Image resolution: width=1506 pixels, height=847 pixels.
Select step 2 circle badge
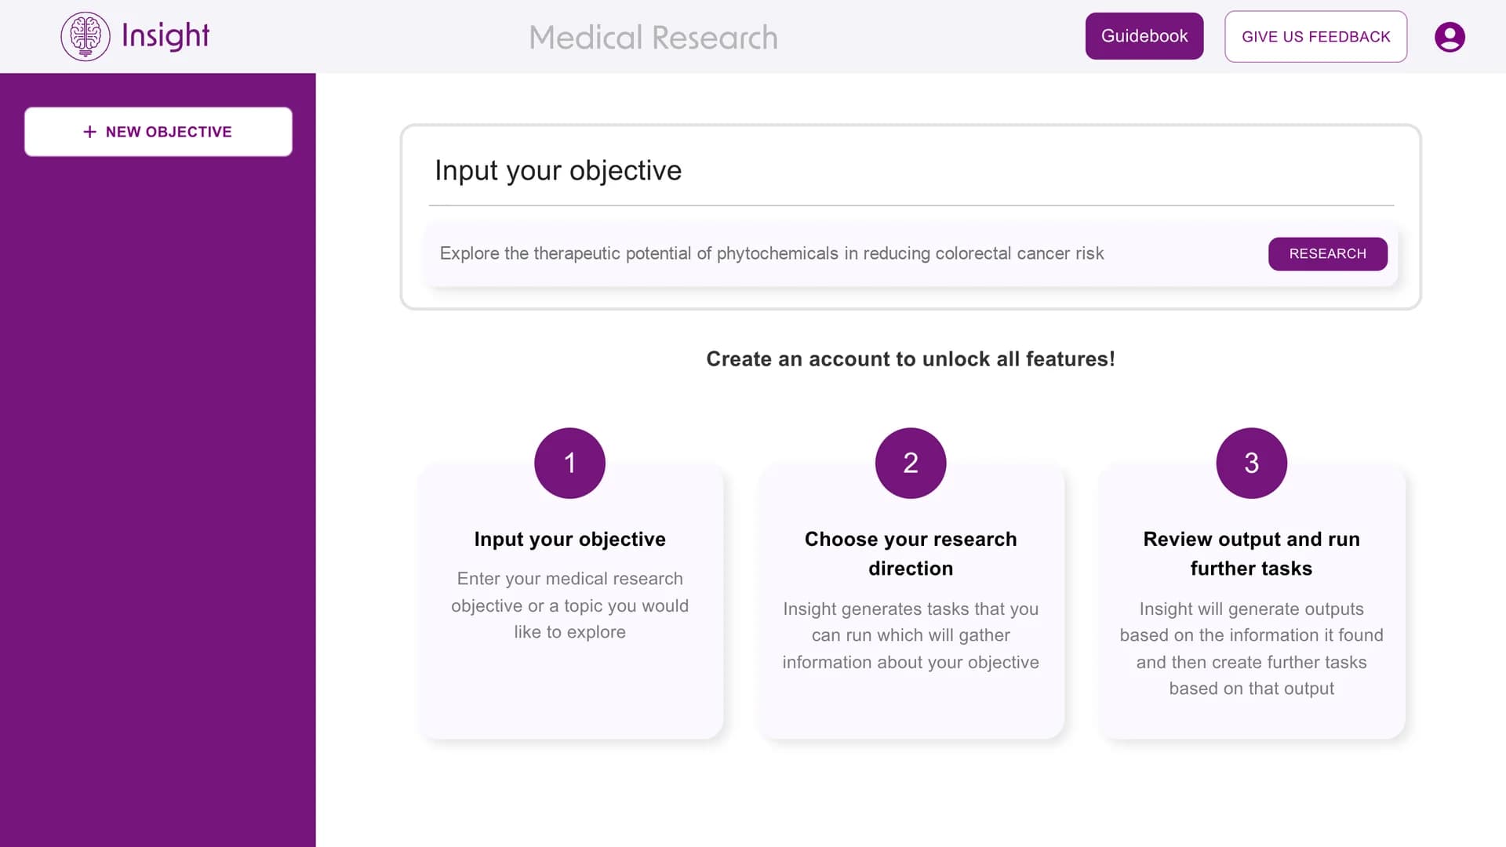[910, 463]
